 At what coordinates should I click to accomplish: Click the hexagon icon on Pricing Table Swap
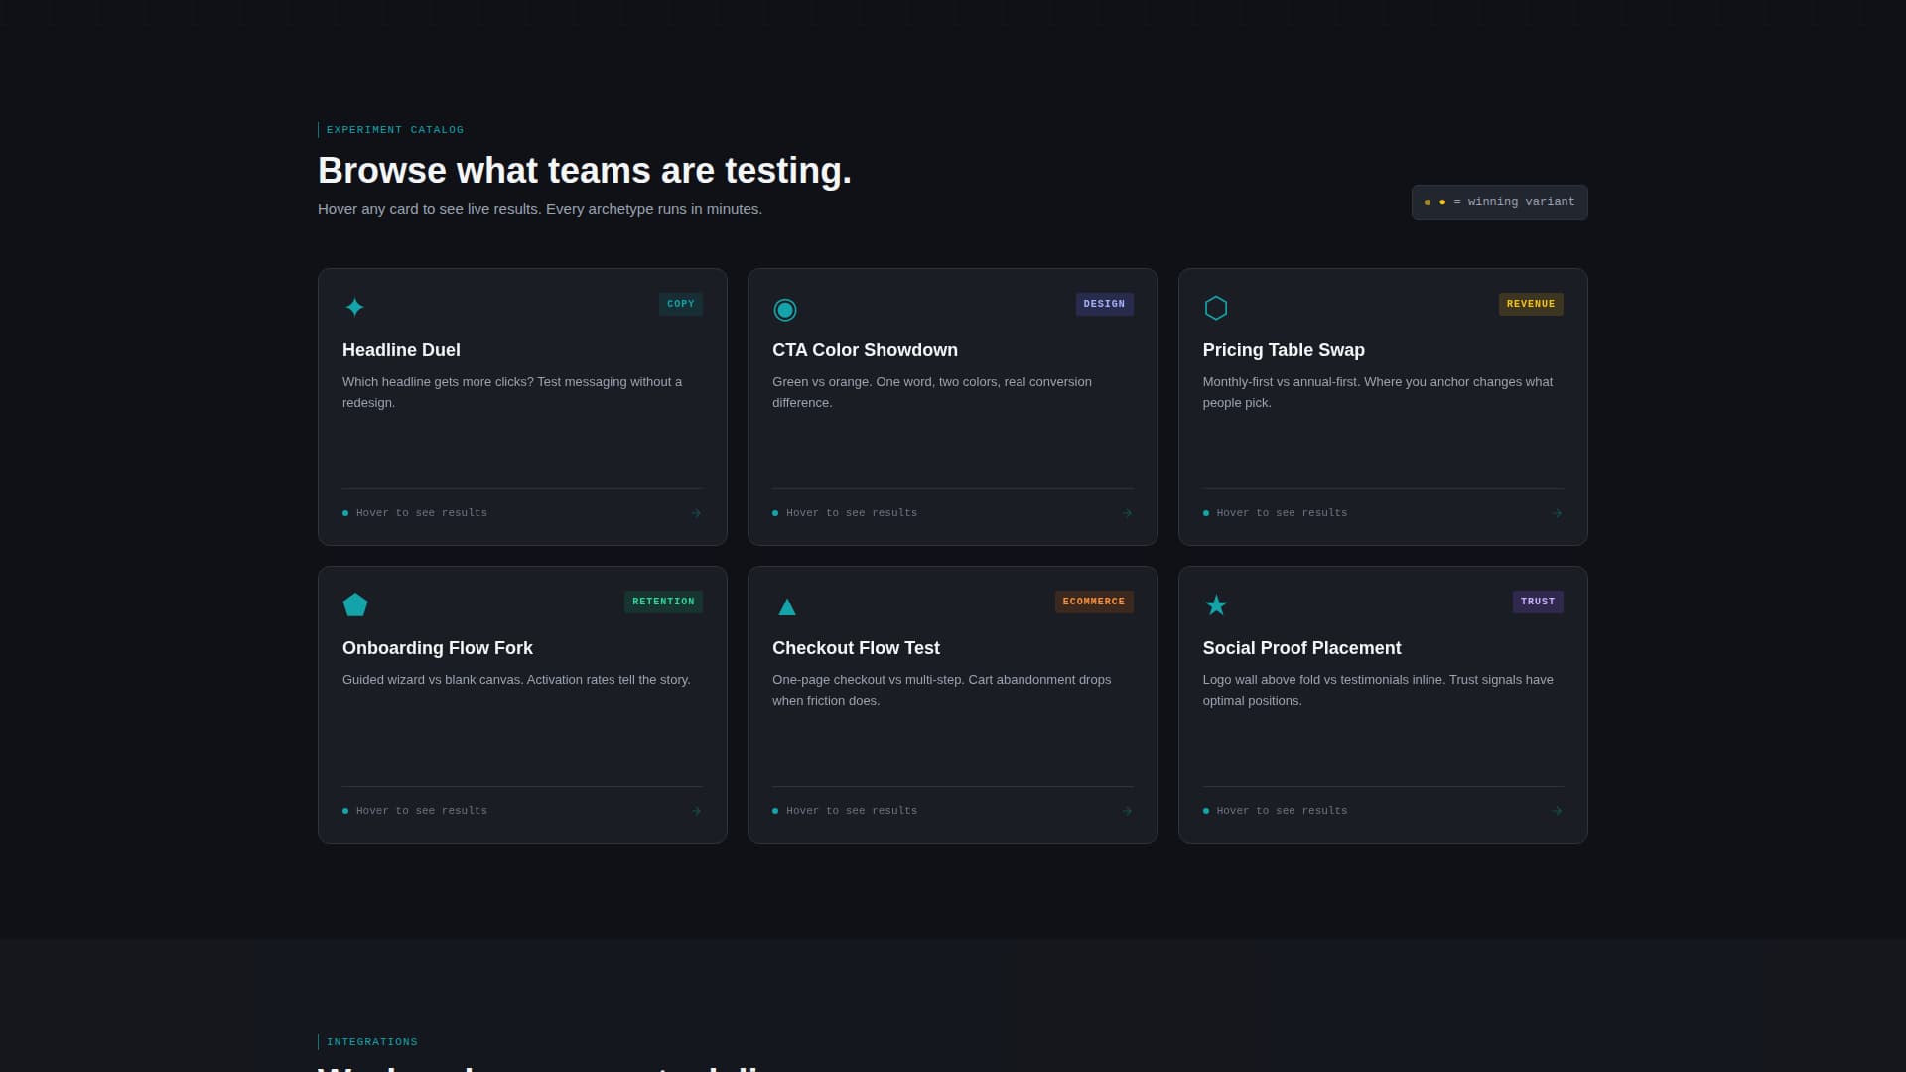1215,308
